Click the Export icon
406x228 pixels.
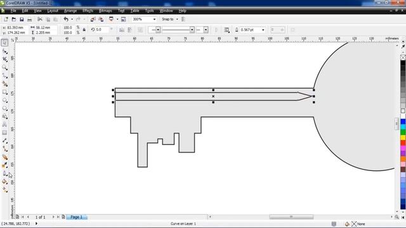point(101,19)
